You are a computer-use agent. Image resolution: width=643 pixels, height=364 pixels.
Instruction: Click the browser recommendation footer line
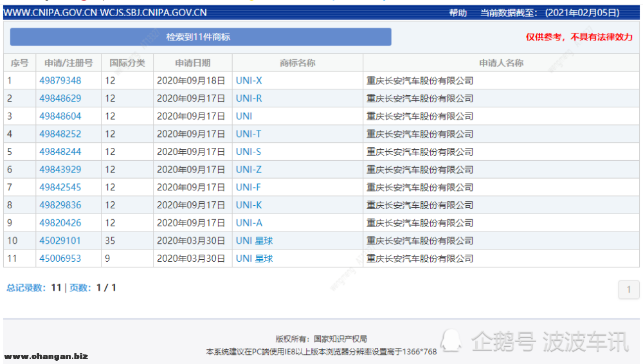[x=321, y=352]
